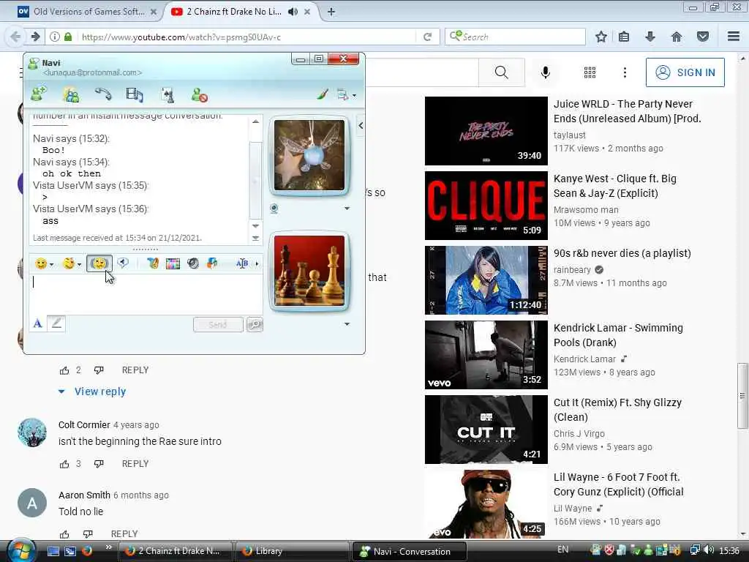Click conversation scrollbar down arrow

pyautogui.click(x=255, y=225)
